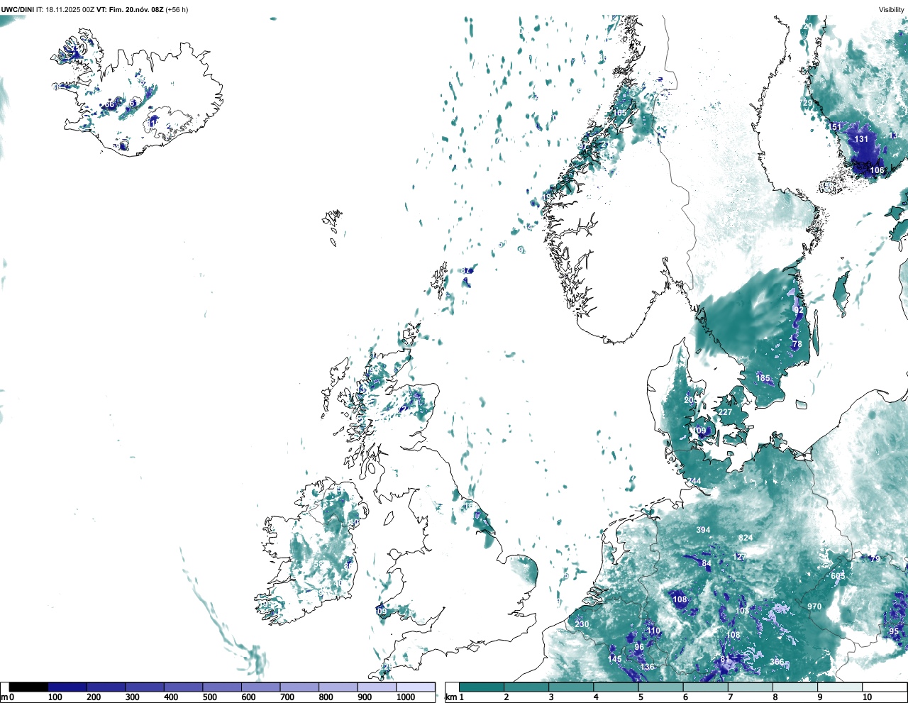Viewport: 908px width, 703px height.
Task: Select the 100–200 m dark navy swatch
Action: click(67, 687)
